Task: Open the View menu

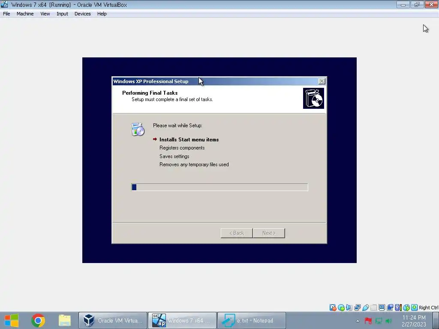Action: [x=45, y=14]
